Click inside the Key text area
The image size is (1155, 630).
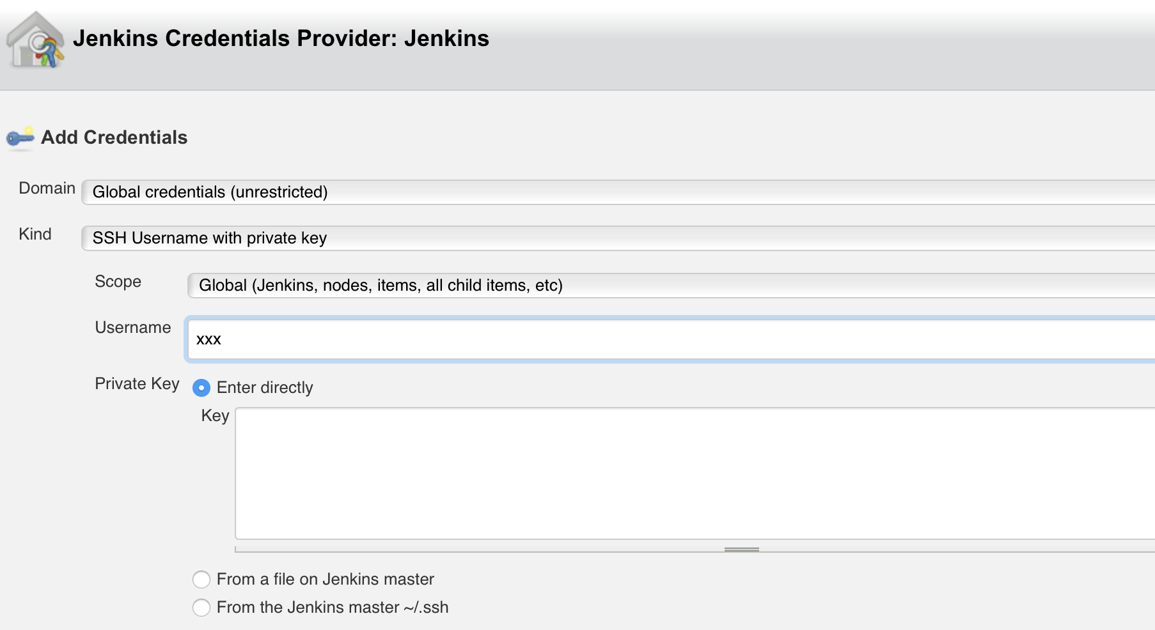(x=695, y=473)
